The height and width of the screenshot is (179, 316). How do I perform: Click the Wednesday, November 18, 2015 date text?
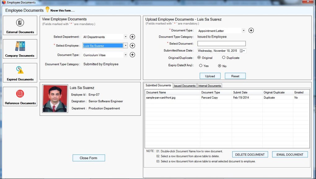(x=217, y=51)
